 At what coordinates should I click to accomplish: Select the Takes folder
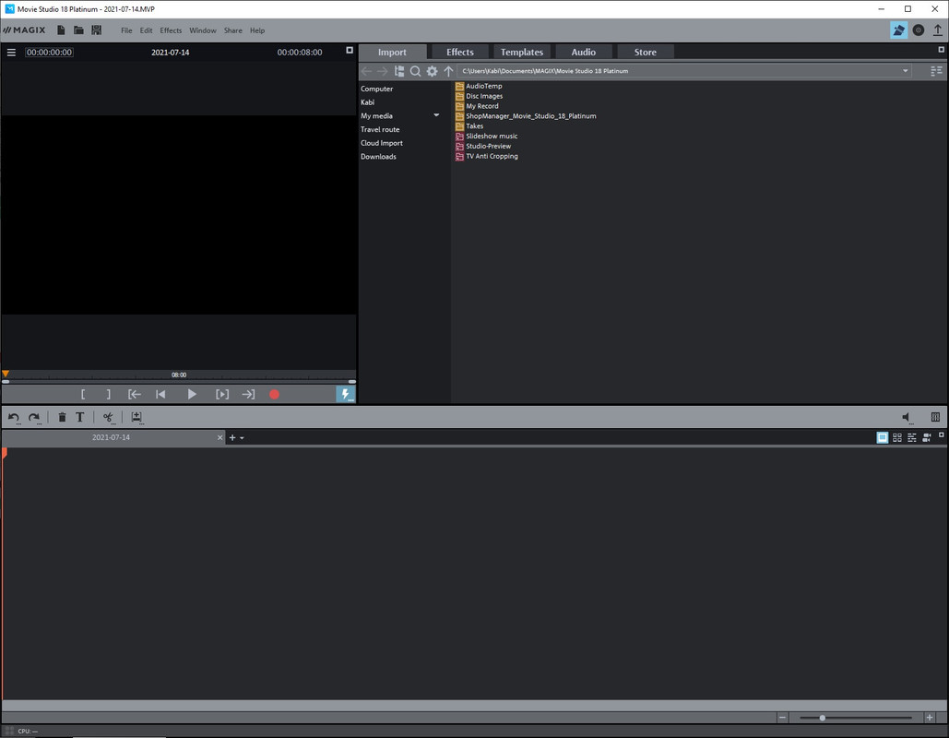click(469, 126)
